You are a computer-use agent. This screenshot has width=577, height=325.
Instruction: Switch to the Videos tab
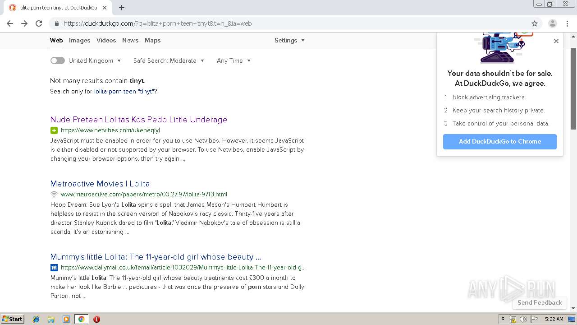click(106, 40)
